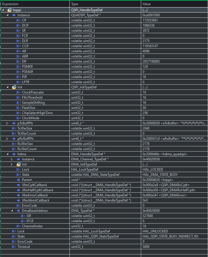This screenshot has height=257, width=208.
Task: Collapse the DmaBaseAddress node
Action: tap(12, 211)
